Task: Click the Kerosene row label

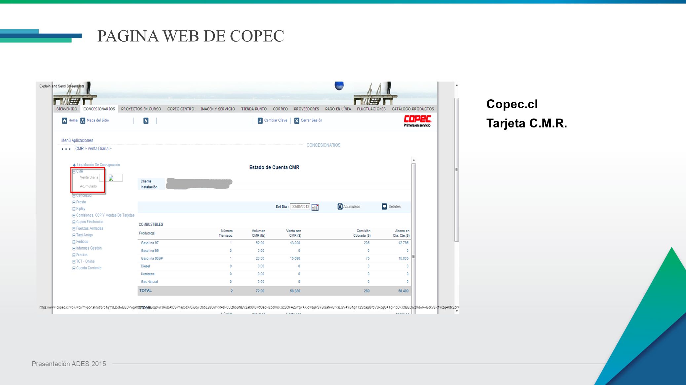Action: 148,274
